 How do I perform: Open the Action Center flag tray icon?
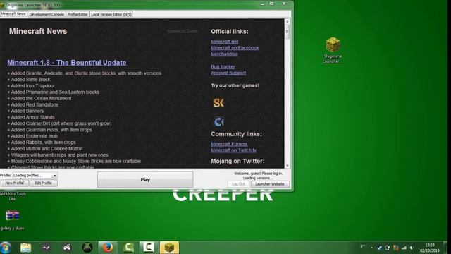388,248
